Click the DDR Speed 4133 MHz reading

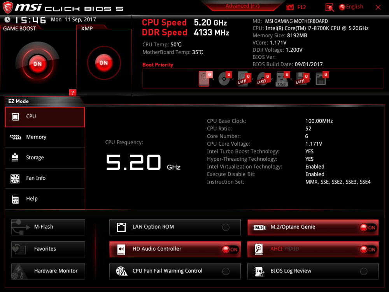click(186, 33)
